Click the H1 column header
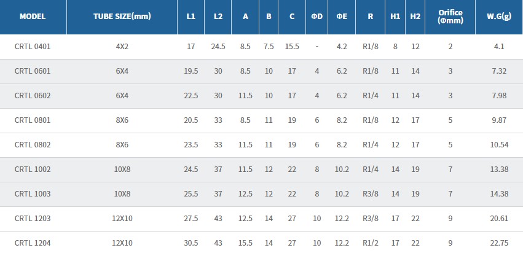523x253 pixels. (x=395, y=17)
